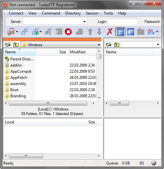Viewport: 164px width, 169px height.
Task: Select the AppPatch folder
Action: click(16, 78)
